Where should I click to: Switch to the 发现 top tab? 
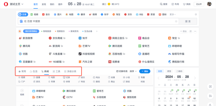(x=44, y=4)
